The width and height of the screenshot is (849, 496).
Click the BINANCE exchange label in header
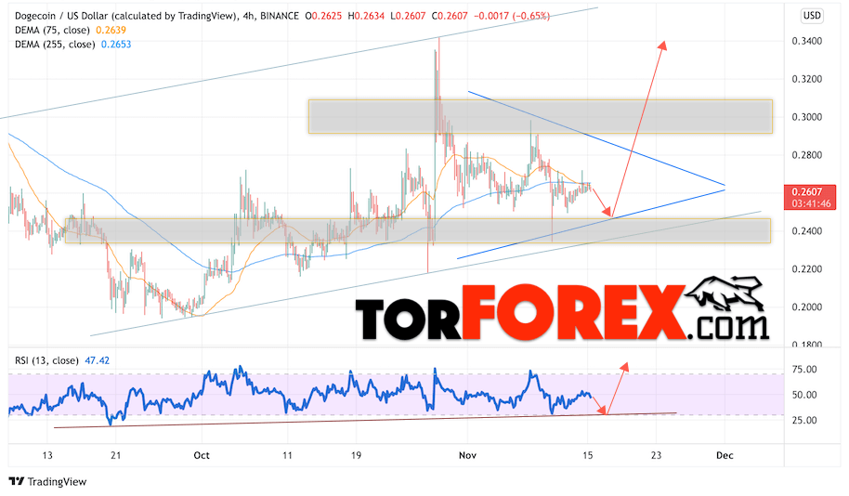tap(280, 16)
